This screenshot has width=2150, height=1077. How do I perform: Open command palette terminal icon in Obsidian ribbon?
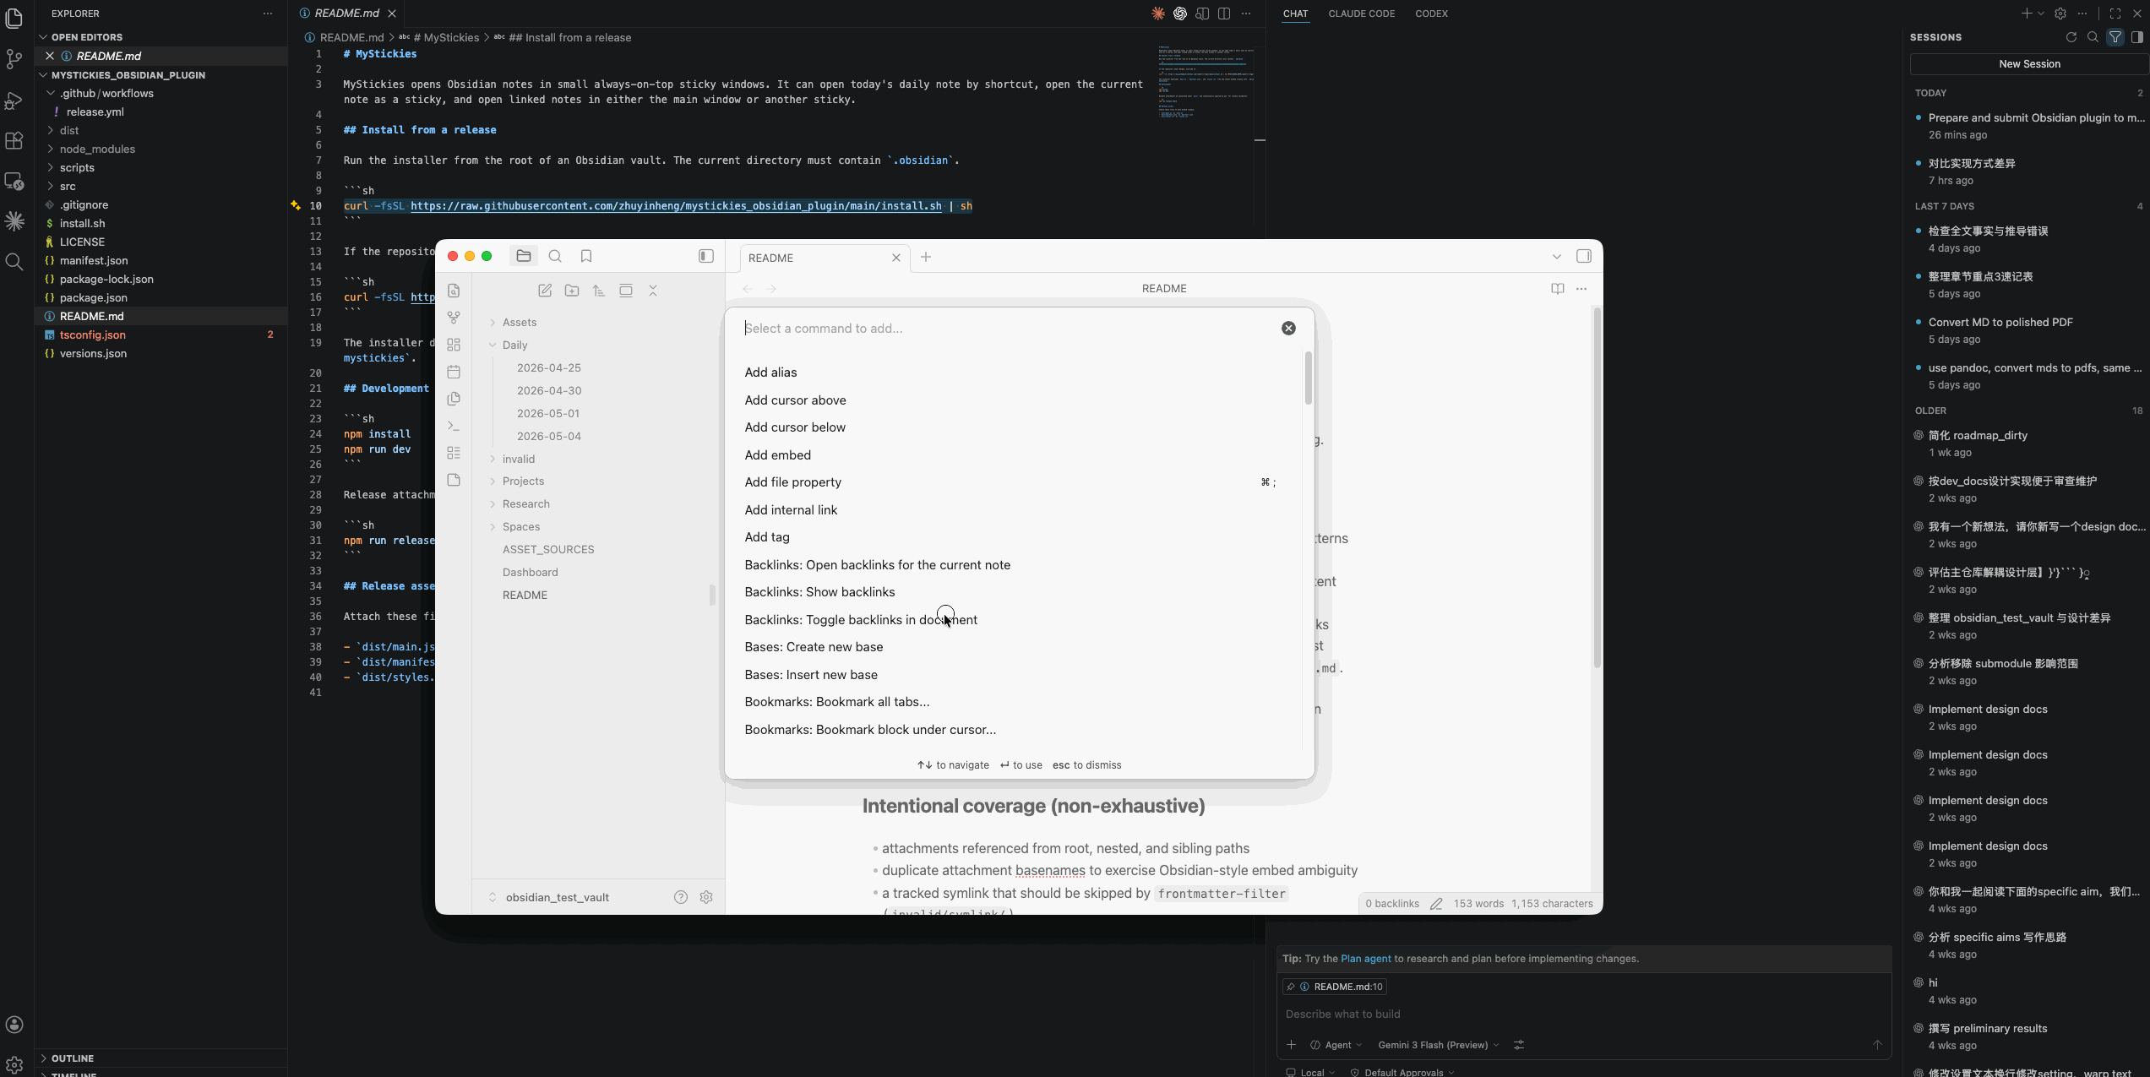pyautogui.click(x=454, y=426)
